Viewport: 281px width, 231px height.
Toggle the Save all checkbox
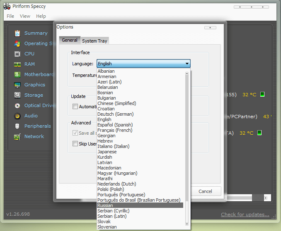click(75, 133)
